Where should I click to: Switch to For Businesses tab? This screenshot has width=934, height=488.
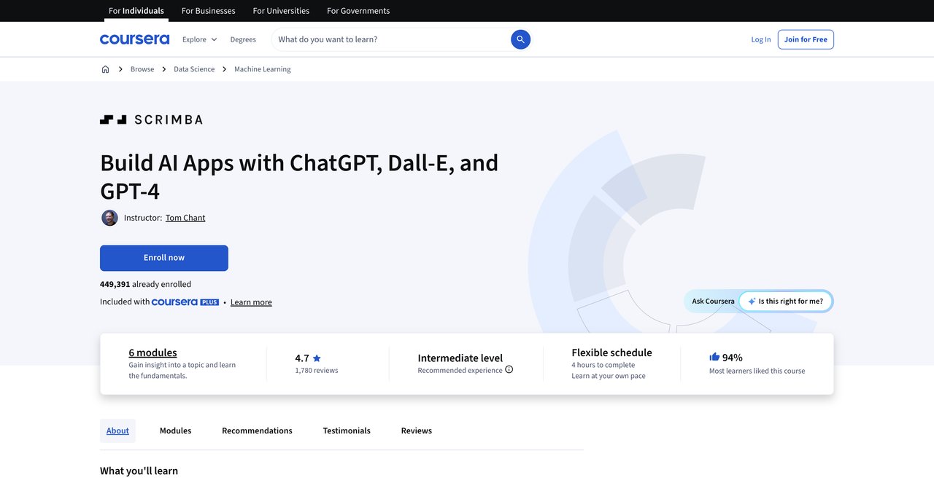click(x=209, y=11)
